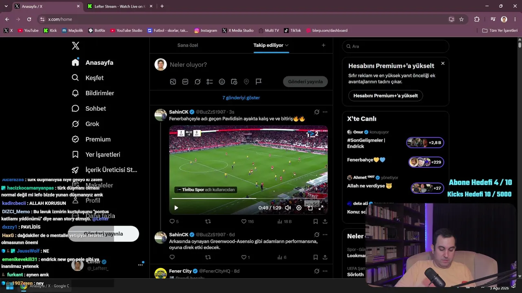Expand the Takip ediliyor chevron menu

tap(287, 45)
